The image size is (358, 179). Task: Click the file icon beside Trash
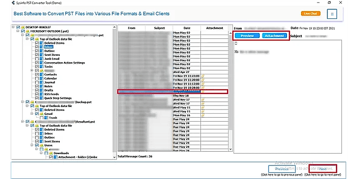pyautogui.click(x=46, y=118)
